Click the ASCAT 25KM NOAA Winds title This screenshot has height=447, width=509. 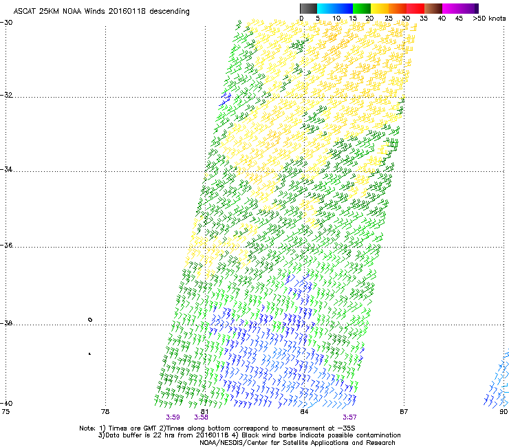[101, 12]
